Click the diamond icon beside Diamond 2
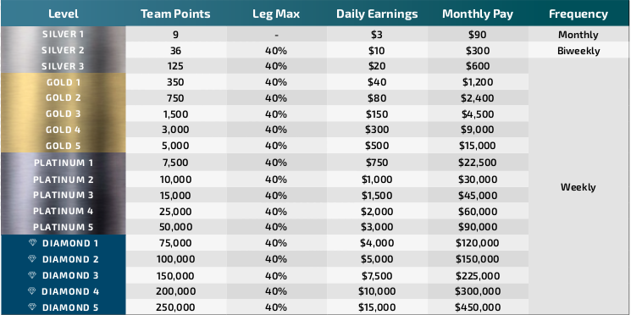 pos(32,258)
